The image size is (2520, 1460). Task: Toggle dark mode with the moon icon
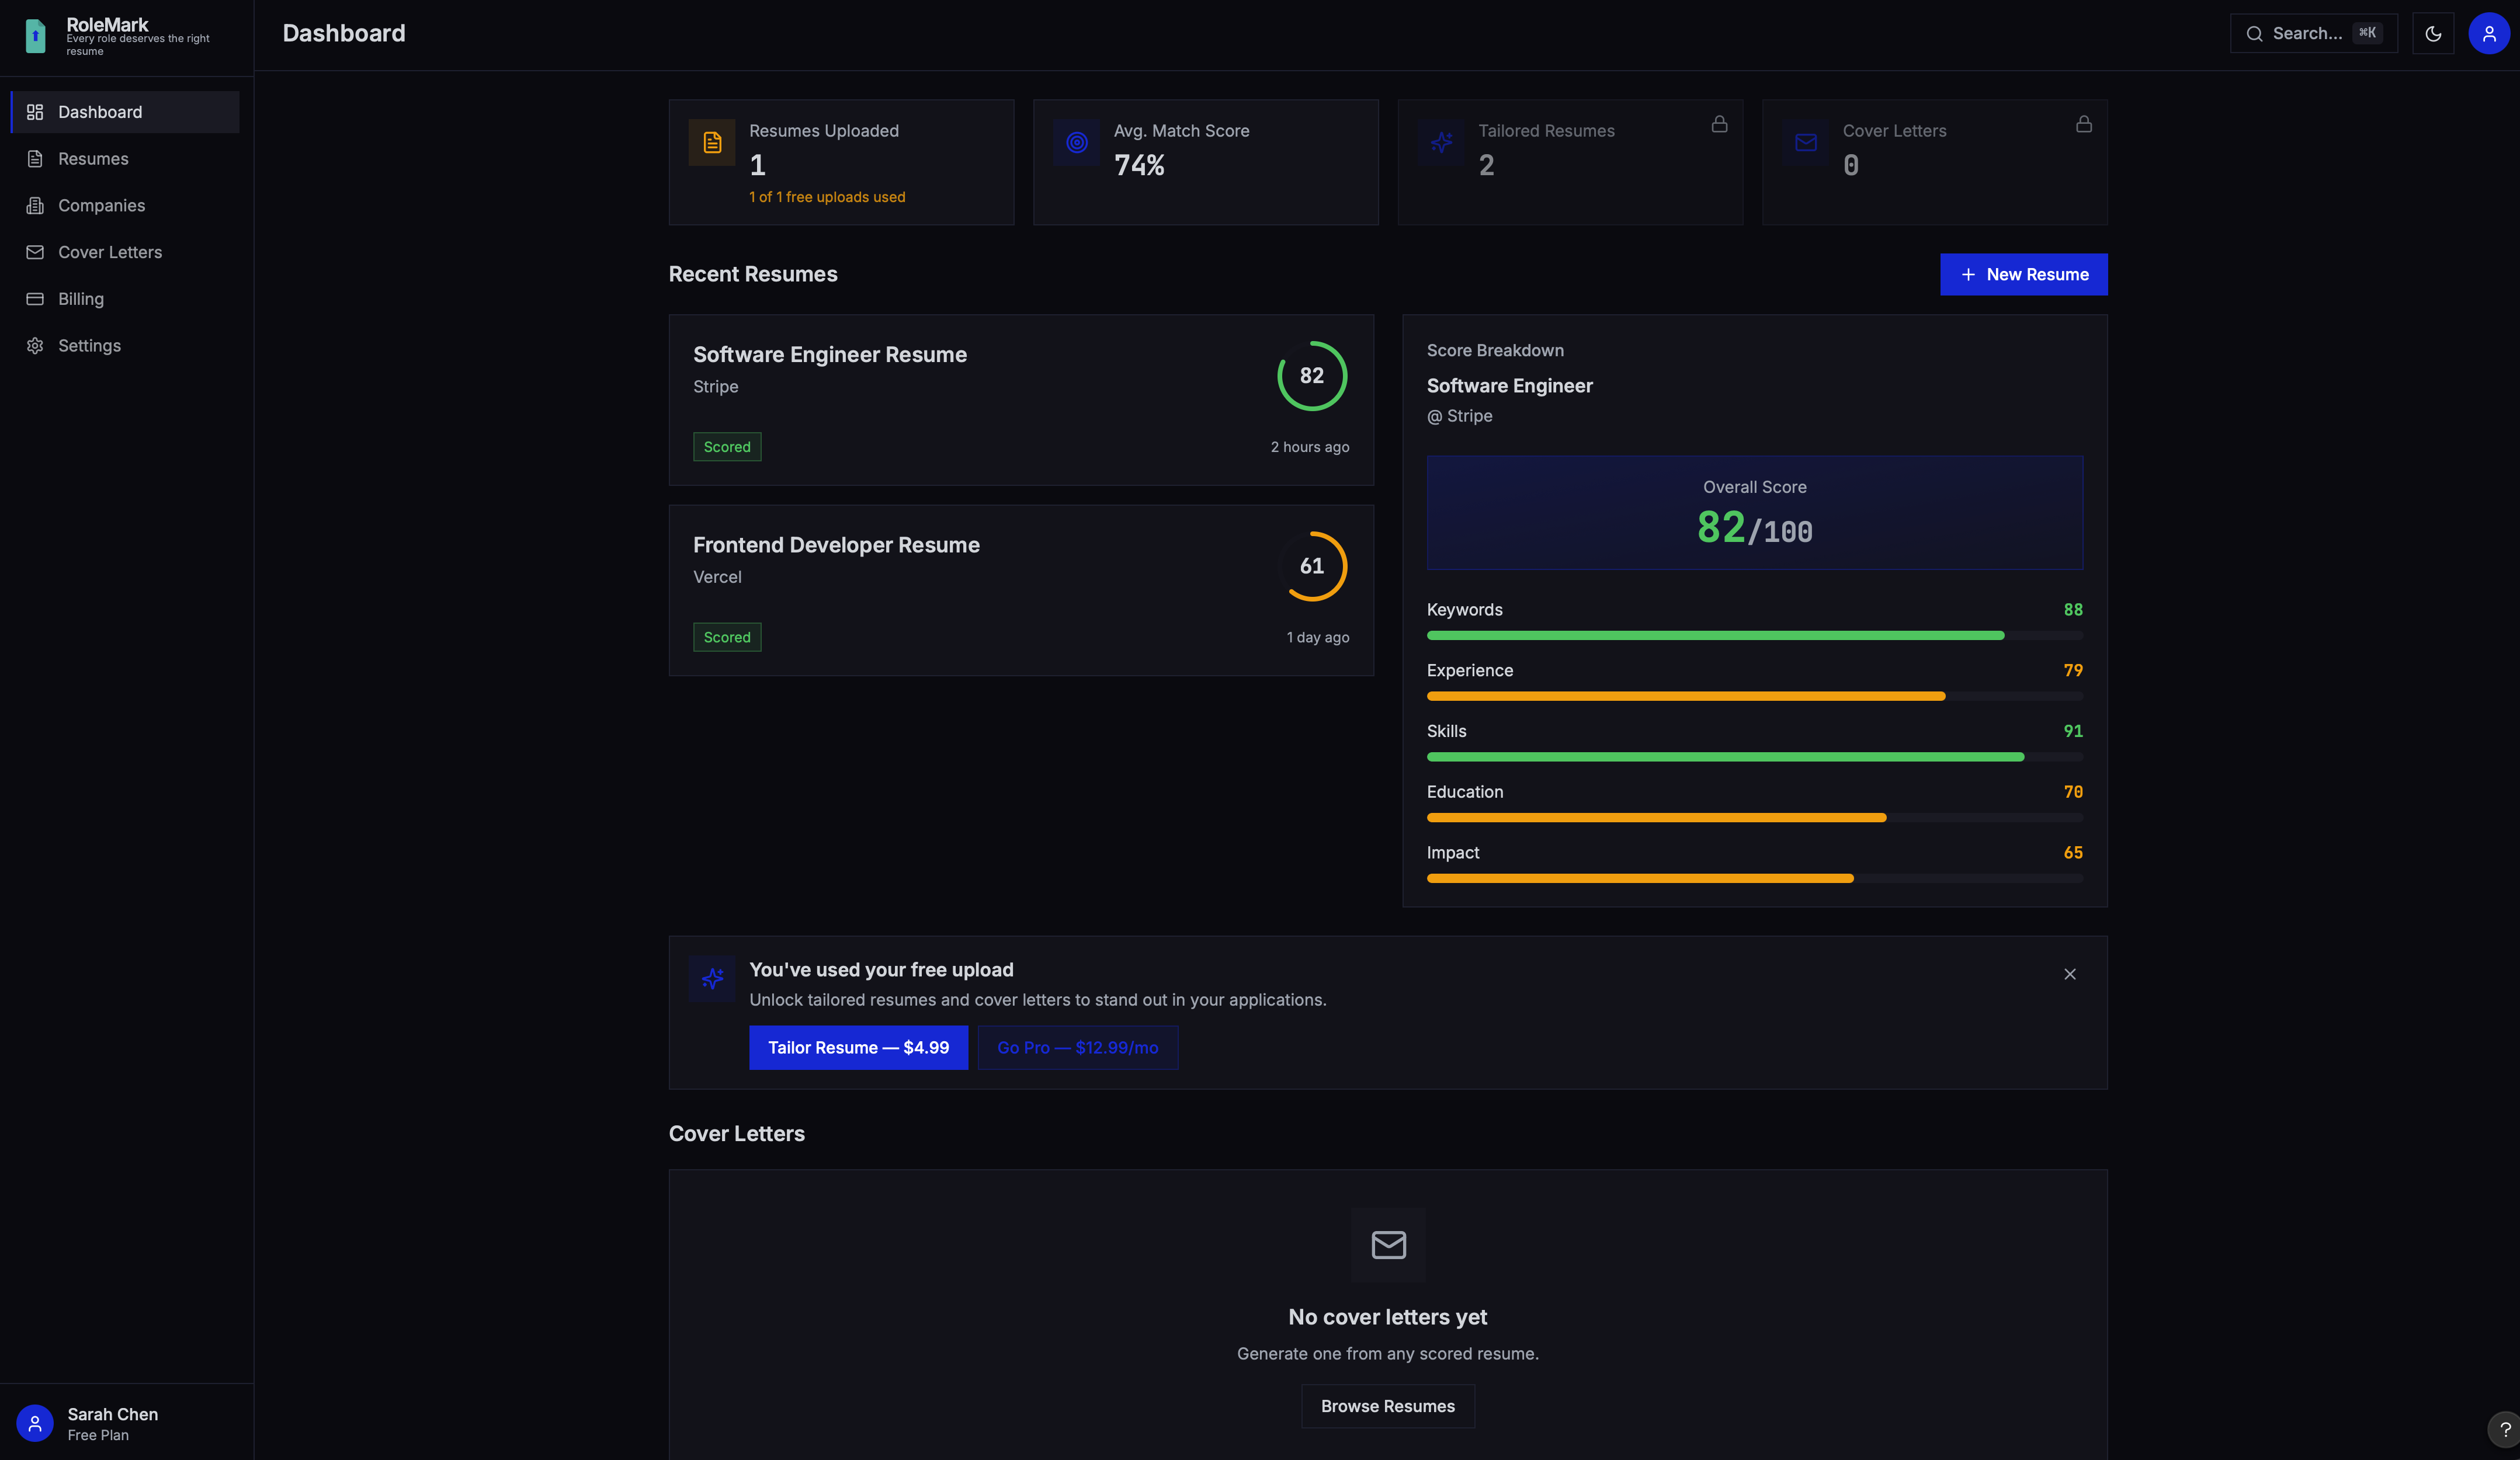point(2433,33)
